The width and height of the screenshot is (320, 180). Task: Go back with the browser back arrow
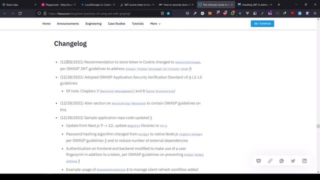coord(5,13)
